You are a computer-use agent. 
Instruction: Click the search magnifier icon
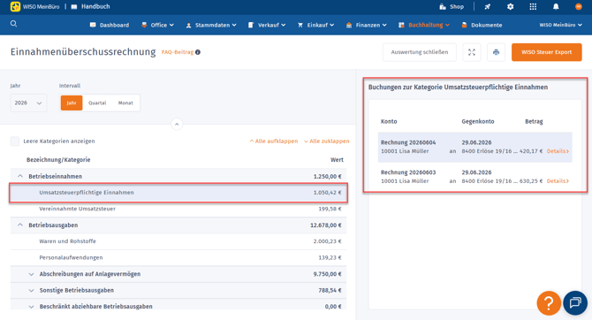coord(13,24)
